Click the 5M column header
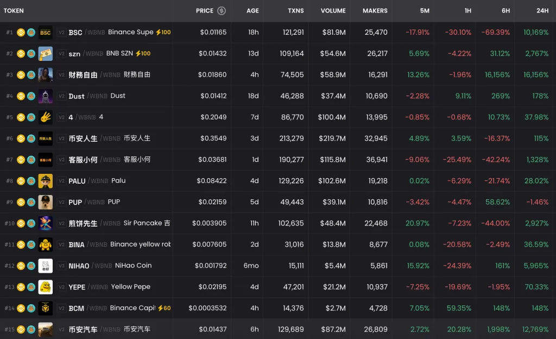 pyautogui.click(x=424, y=11)
